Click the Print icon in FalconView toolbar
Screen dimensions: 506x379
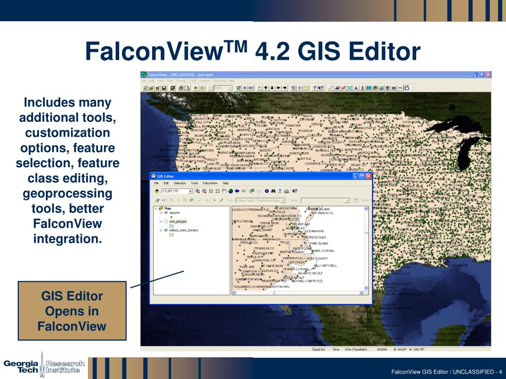tap(181, 88)
